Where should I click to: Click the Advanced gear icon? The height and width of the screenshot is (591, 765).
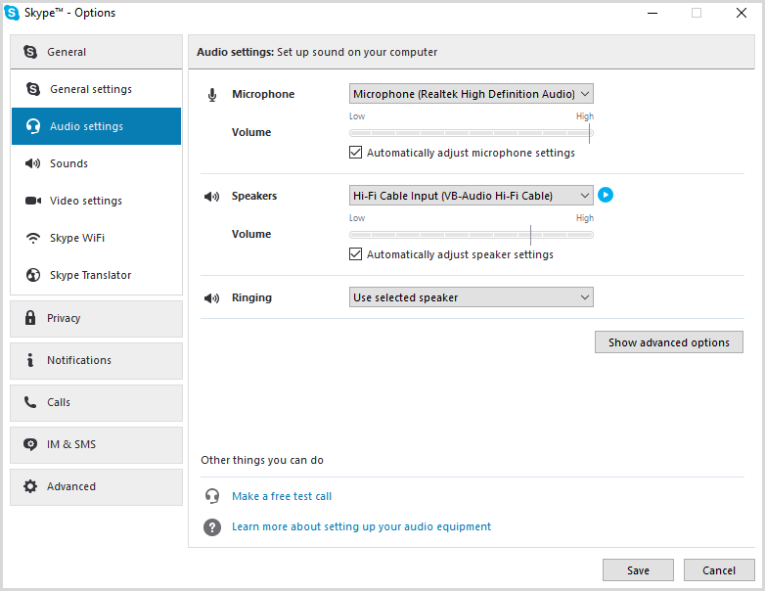coord(30,486)
